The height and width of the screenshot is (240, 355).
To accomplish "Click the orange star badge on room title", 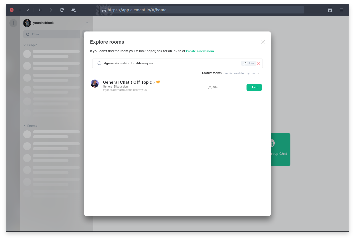I will (x=158, y=82).
